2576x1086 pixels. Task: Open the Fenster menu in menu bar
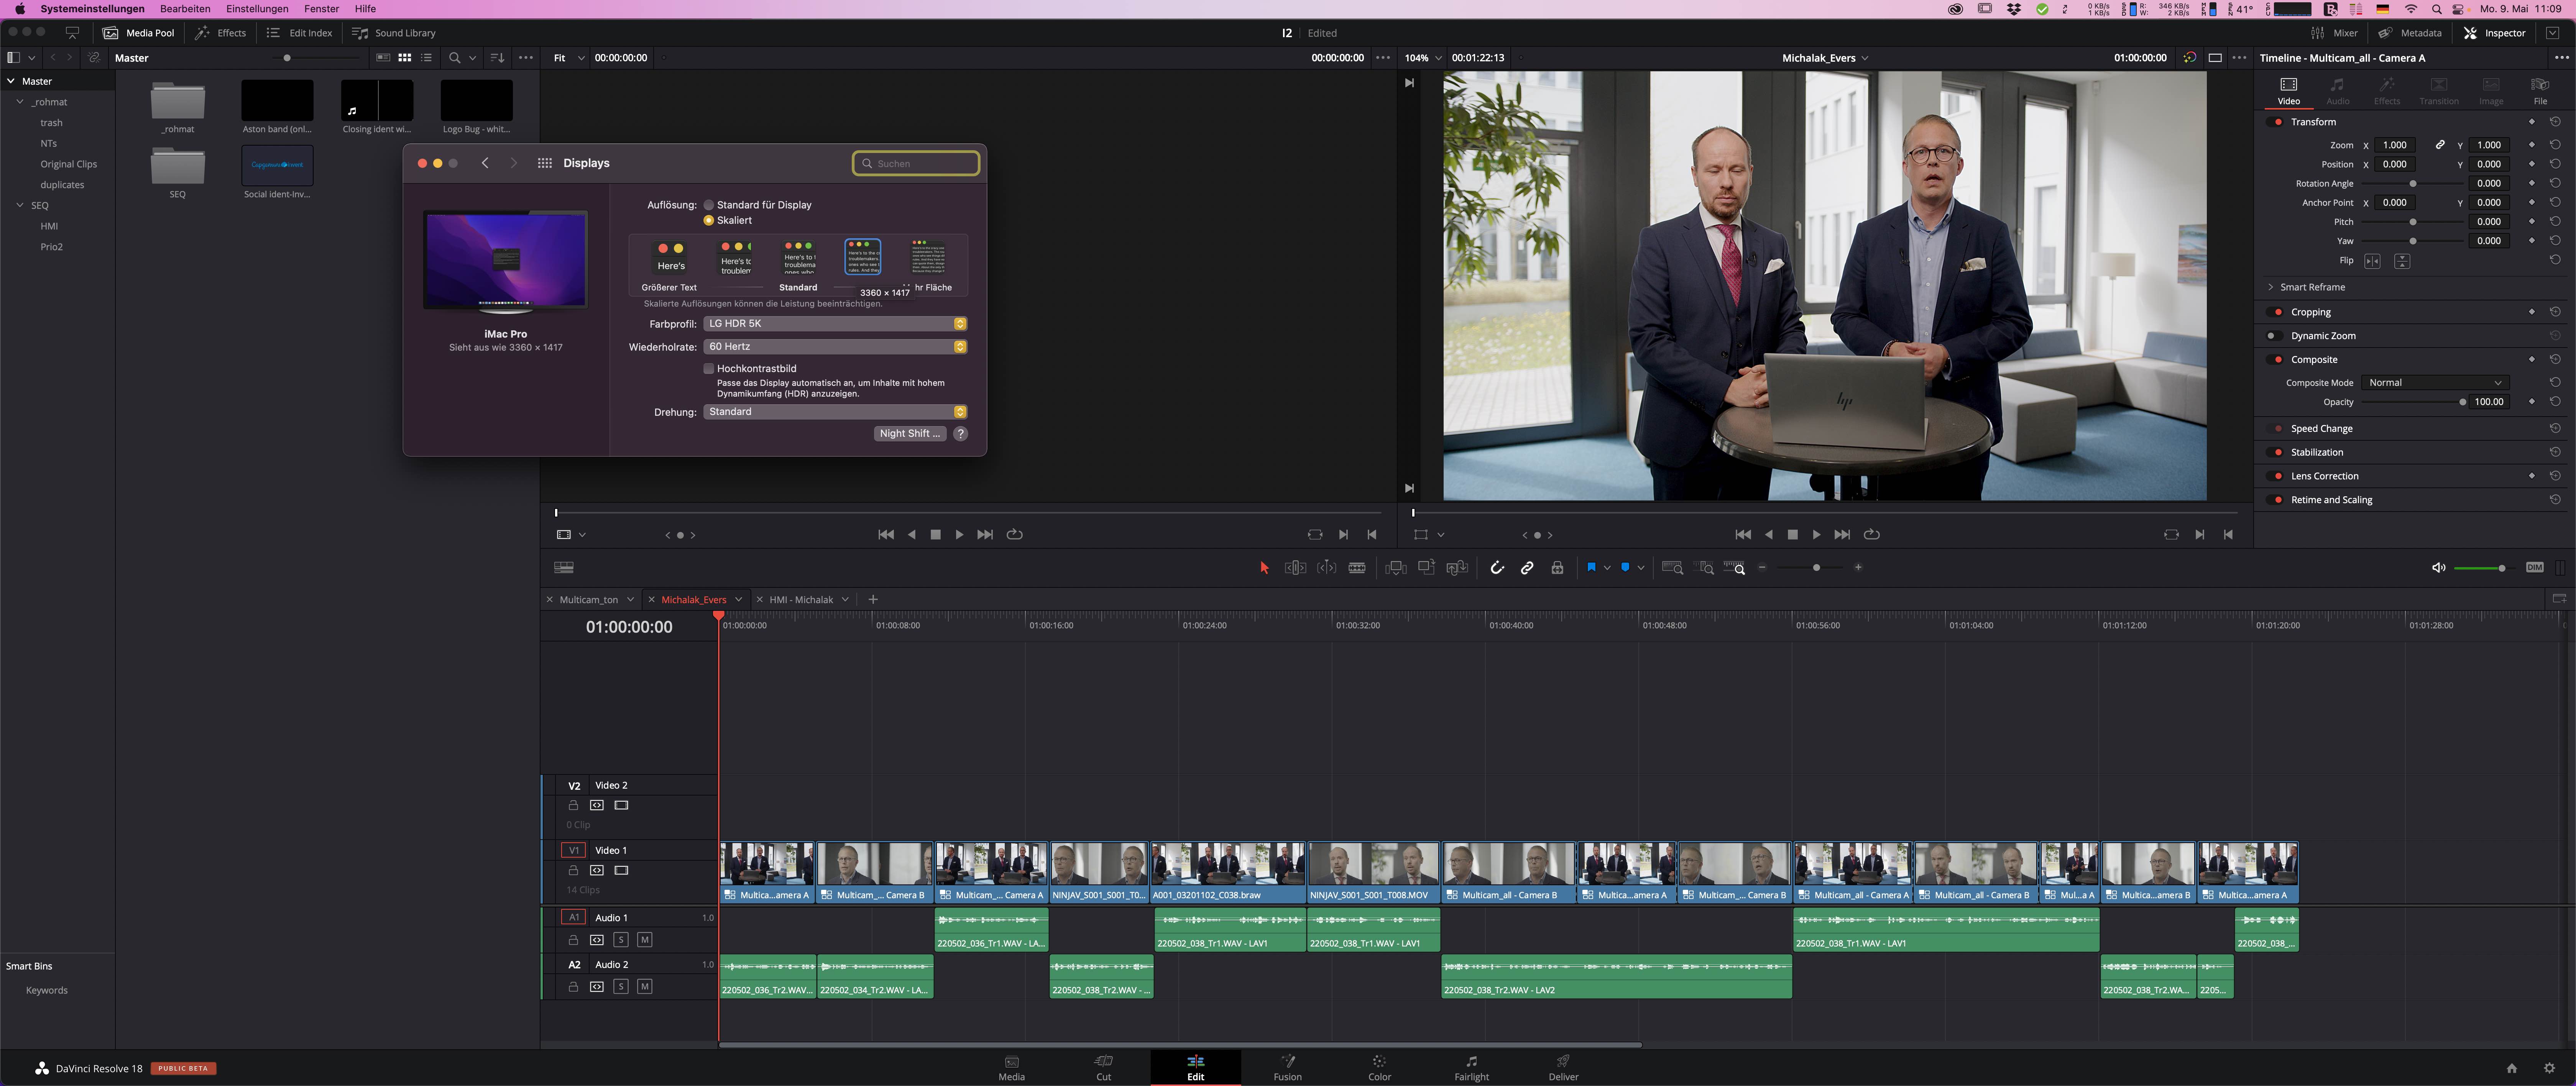(321, 9)
